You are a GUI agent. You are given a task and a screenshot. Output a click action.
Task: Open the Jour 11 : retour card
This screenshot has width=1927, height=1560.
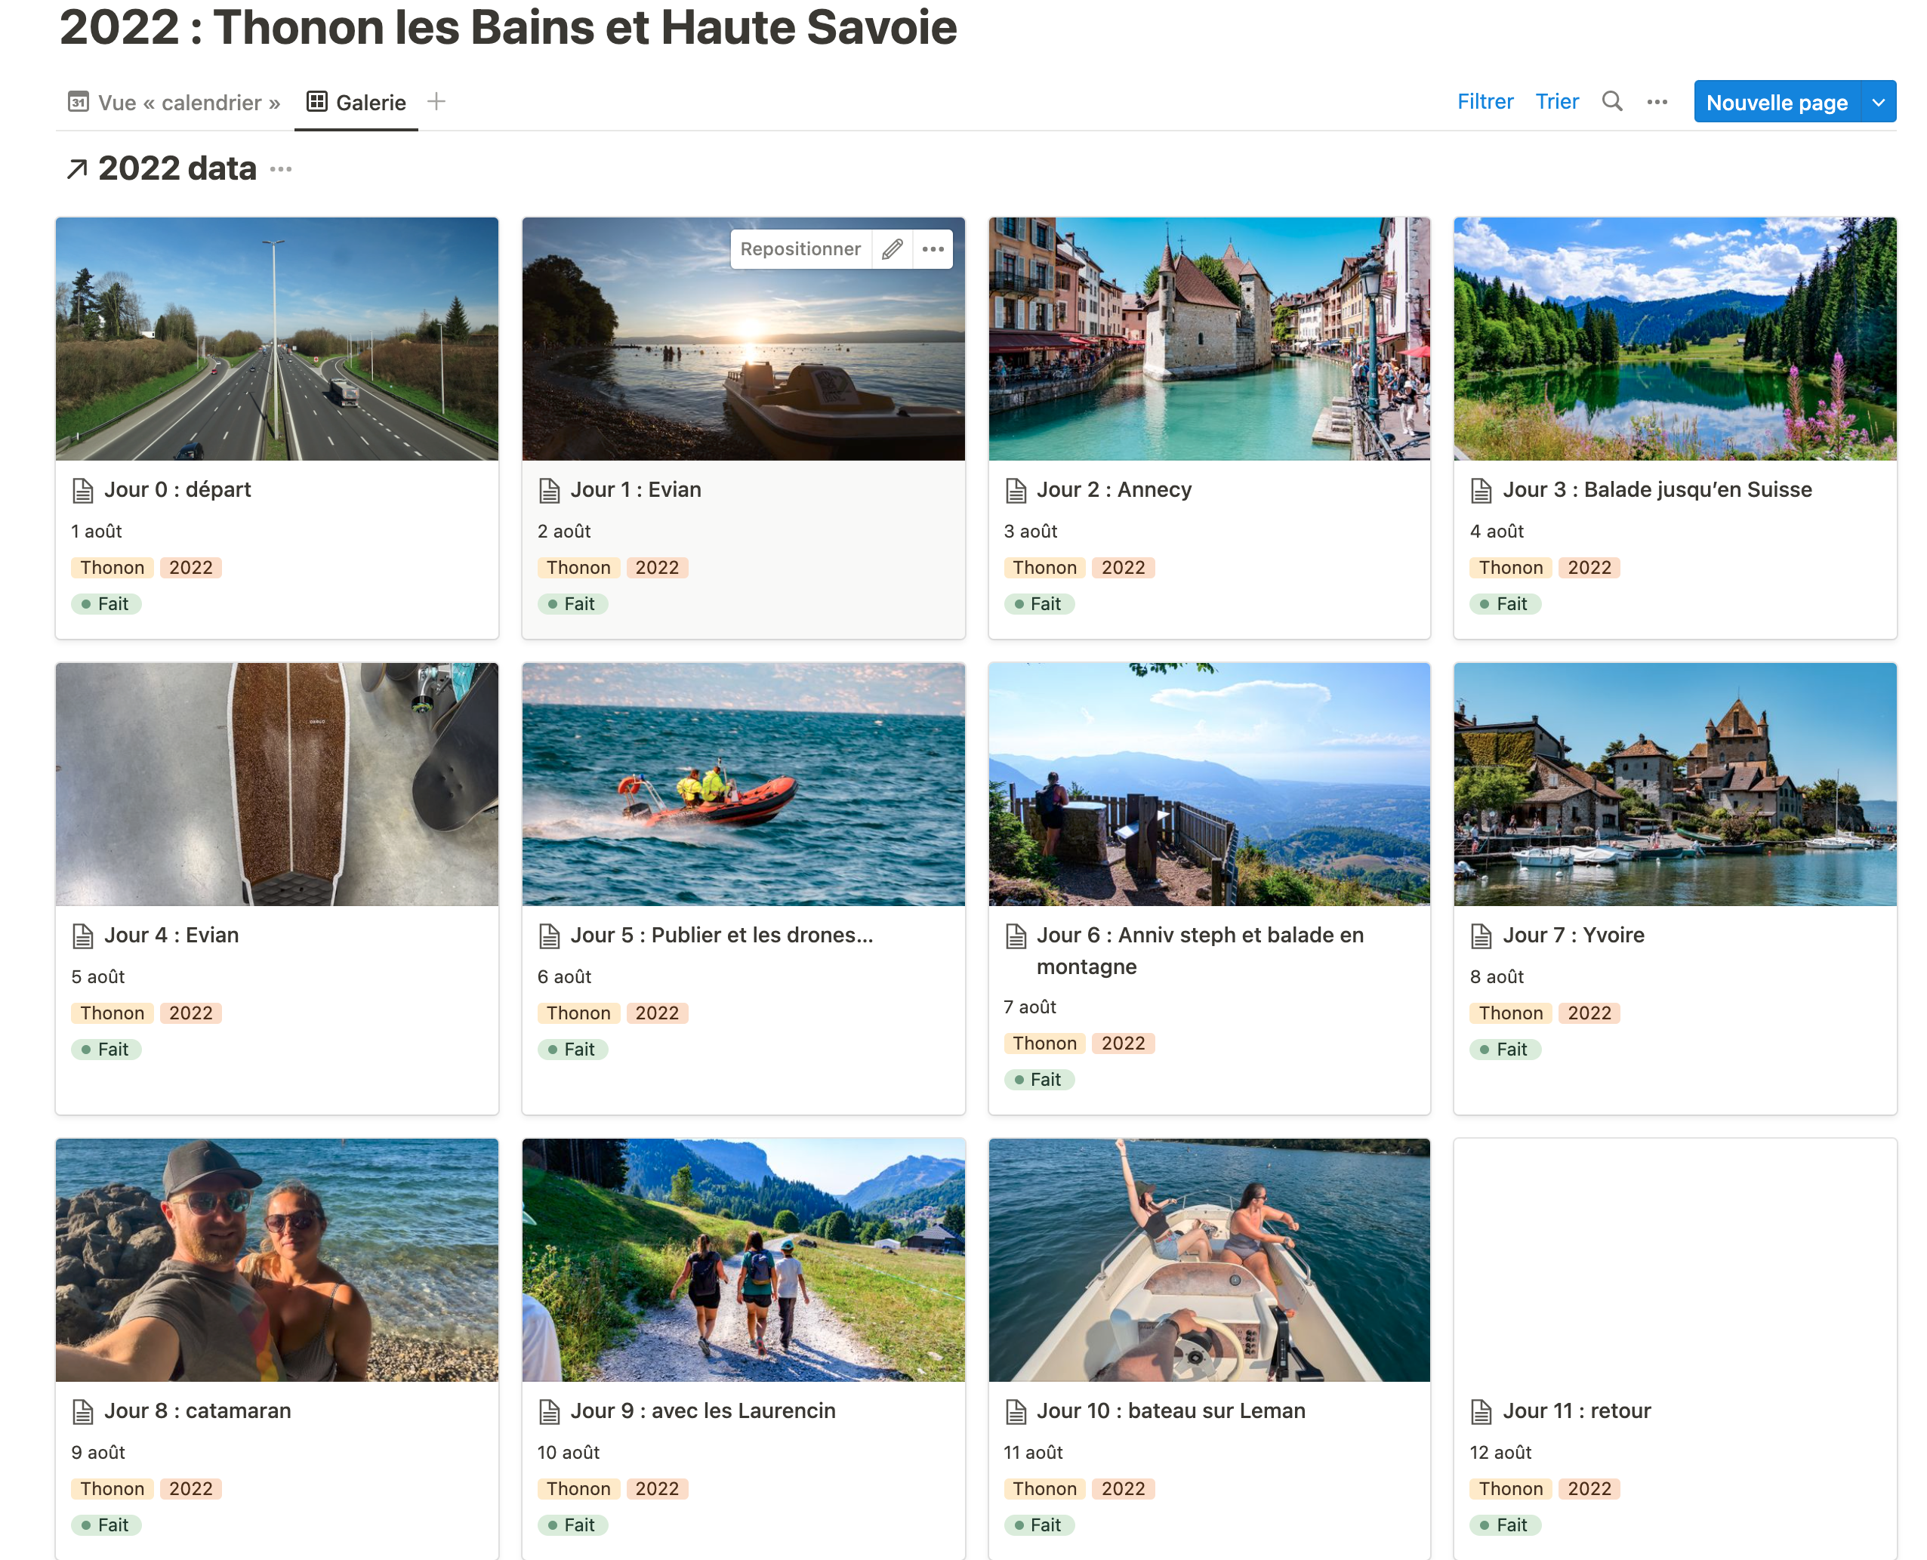tap(1675, 1348)
